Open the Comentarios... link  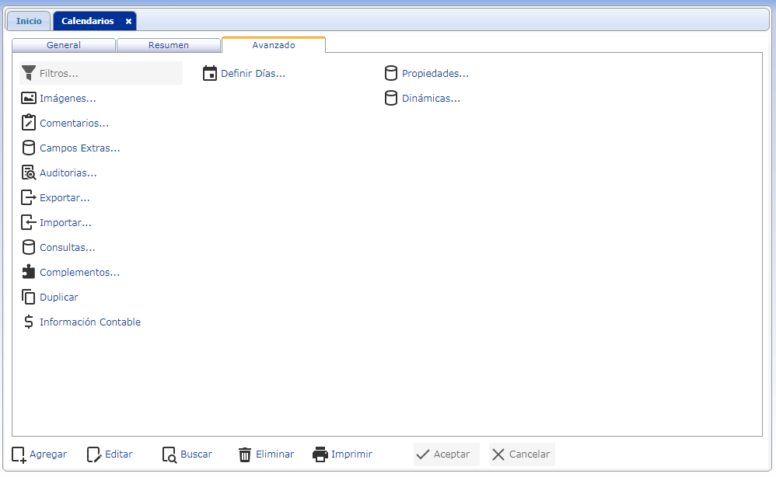click(x=74, y=123)
